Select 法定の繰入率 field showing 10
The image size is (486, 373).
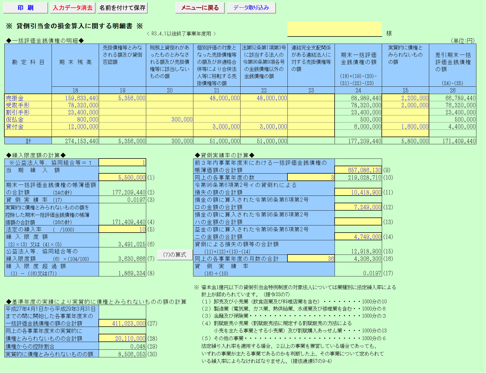click(x=122, y=229)
